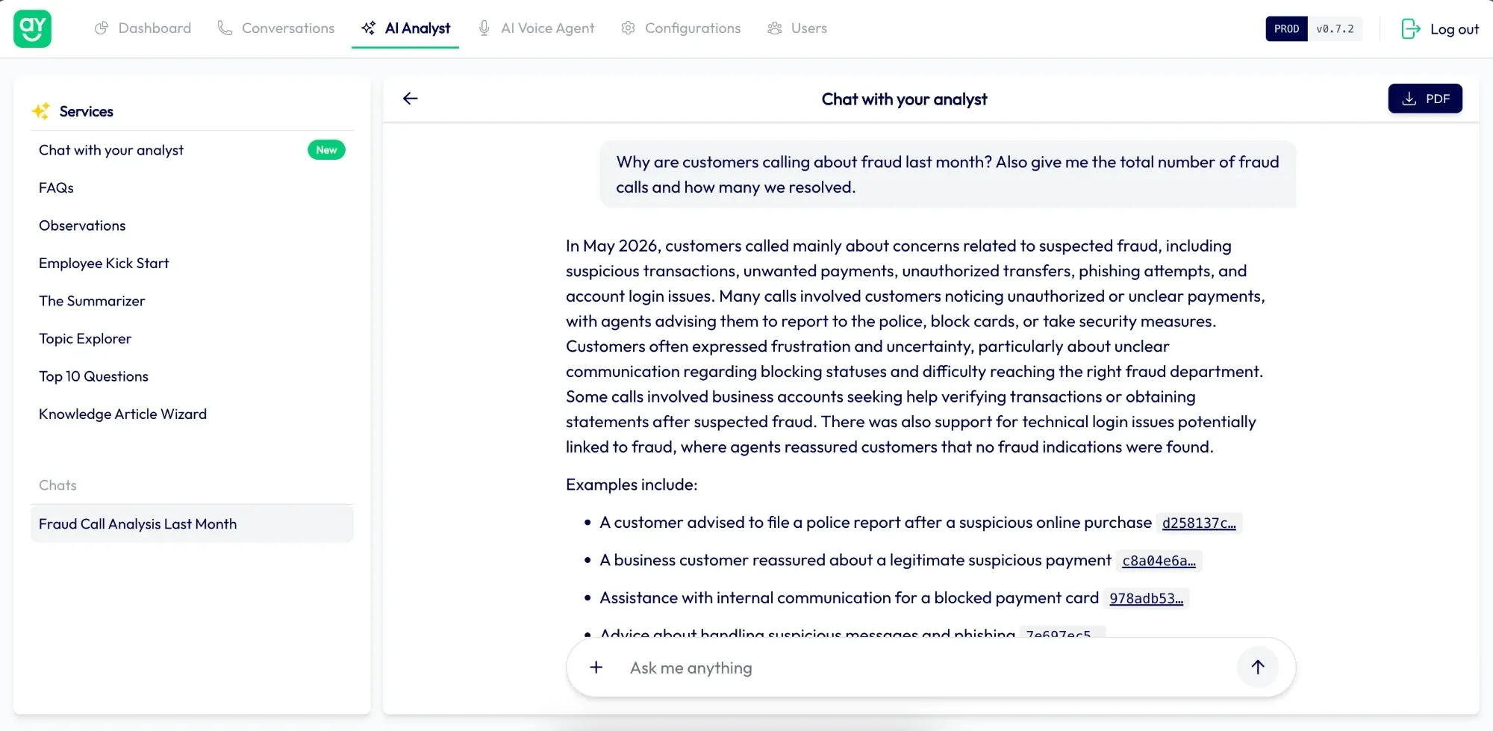Click the PROD environment badge
Screen dimensions: 1493x731
1286,29
